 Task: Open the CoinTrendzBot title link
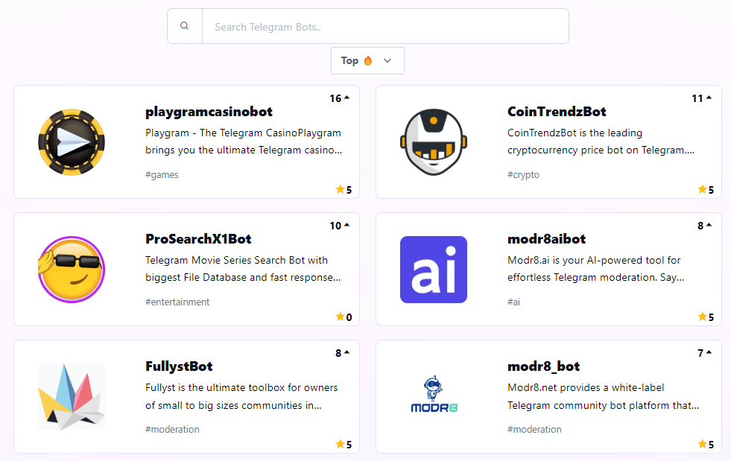coord(557,112)
